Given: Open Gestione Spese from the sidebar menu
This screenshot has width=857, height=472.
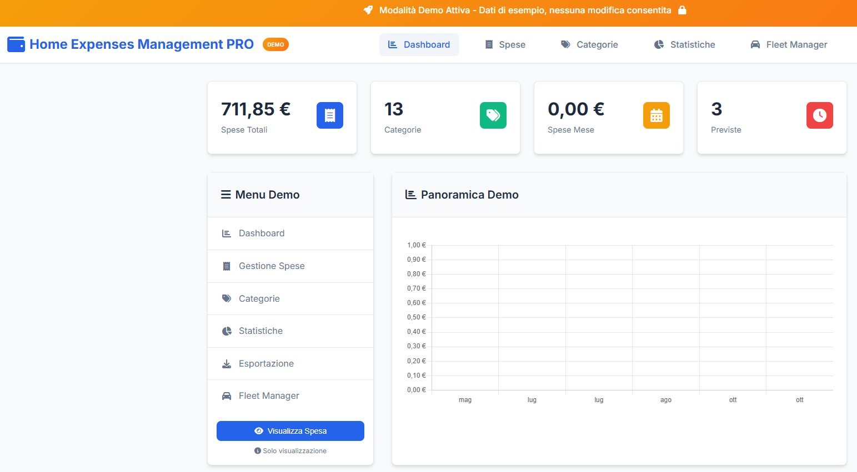Looking at the screenshot, I should (272, 266).
